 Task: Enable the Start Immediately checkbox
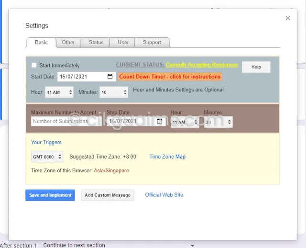pos(34,66)
